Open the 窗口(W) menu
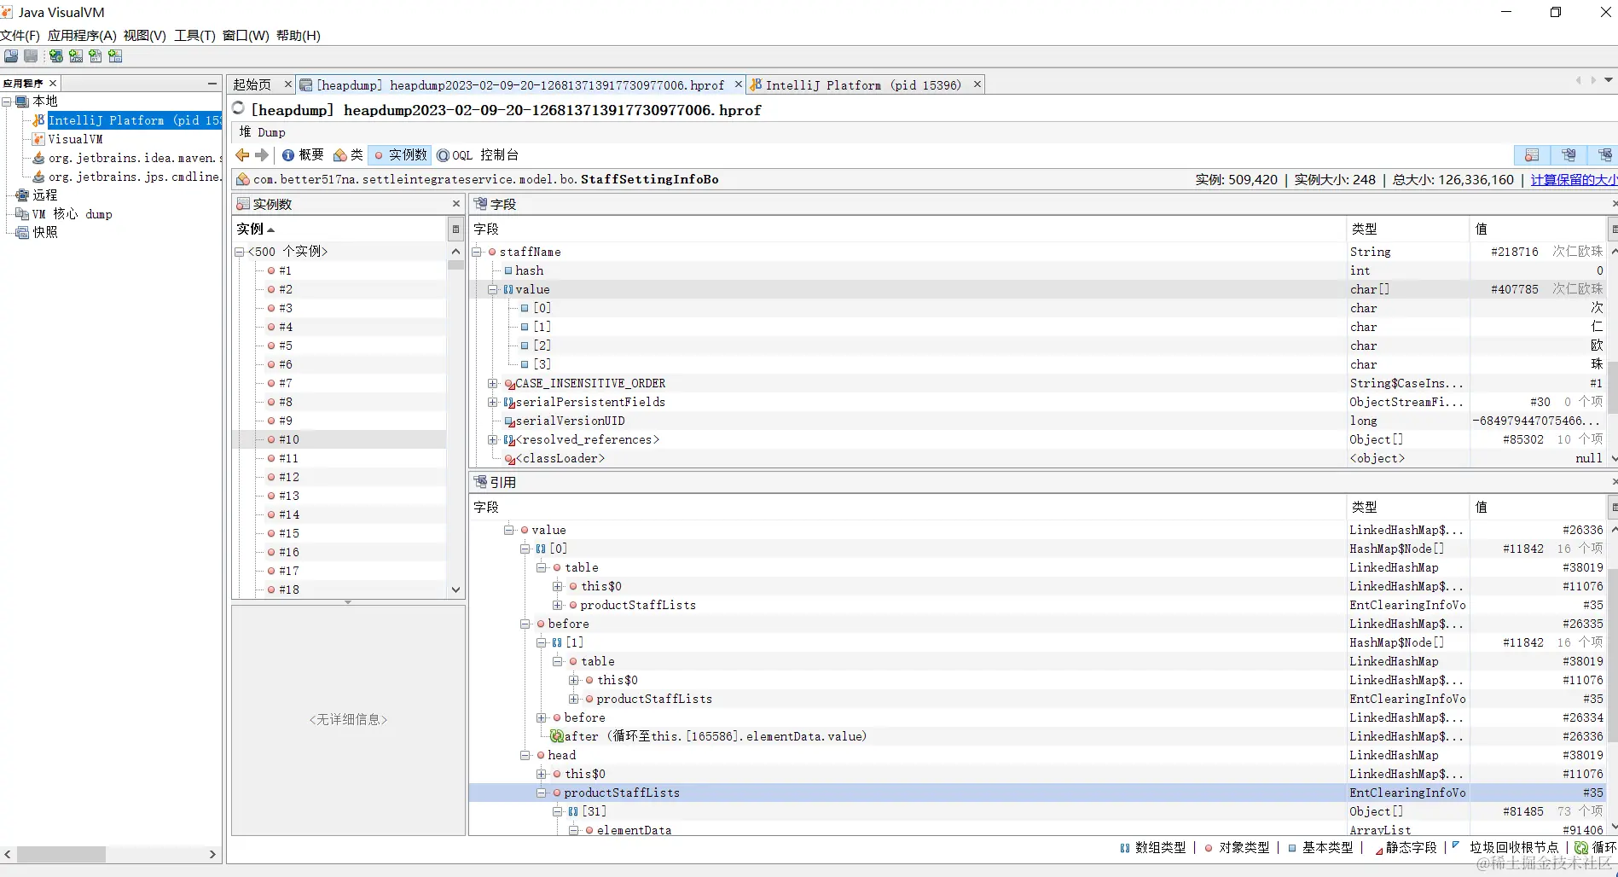Viewport: 1618px width, 877px height. pos(246,36)
